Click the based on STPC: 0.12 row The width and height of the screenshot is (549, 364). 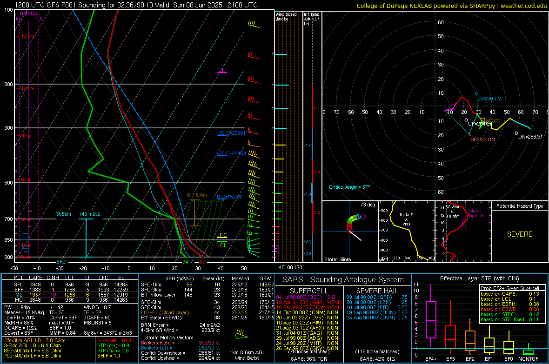point(510,314)
